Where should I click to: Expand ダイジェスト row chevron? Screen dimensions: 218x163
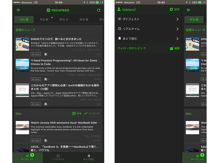(x=177, y=19)
